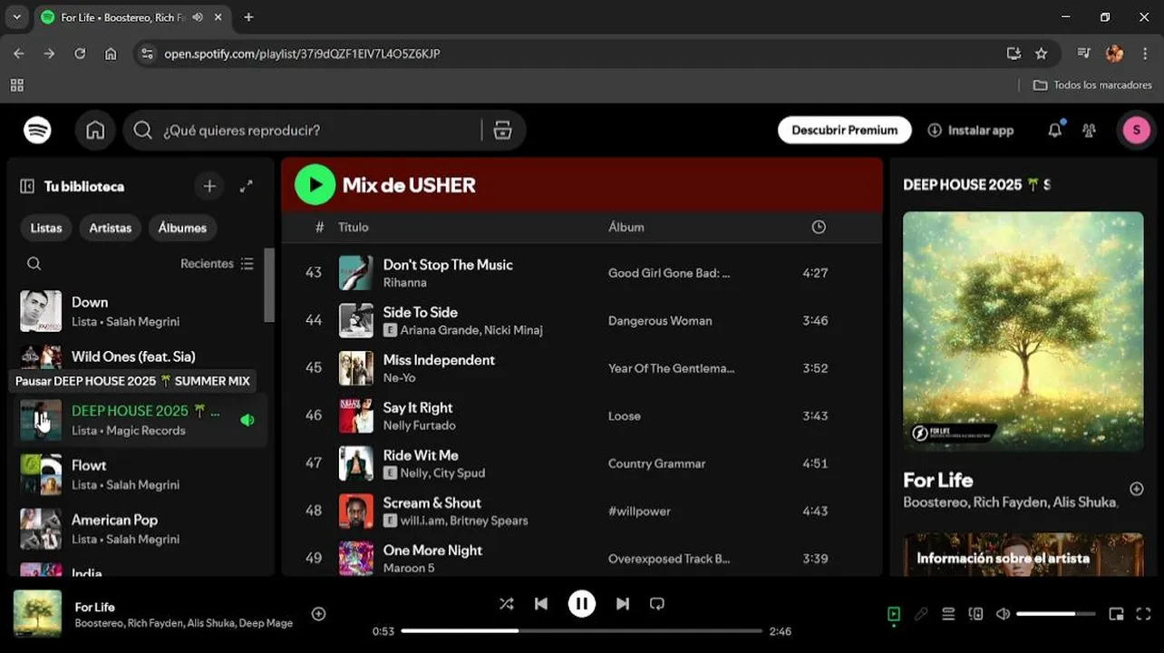Click the search magnifier in top bar
This screenshot has width=1164, height=653.
142,130
